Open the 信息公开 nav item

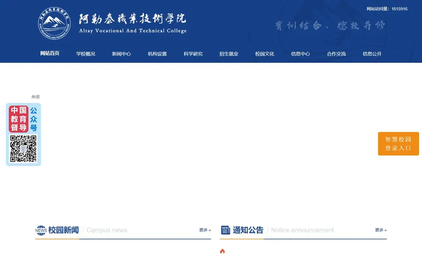click(x=372, y=54)
